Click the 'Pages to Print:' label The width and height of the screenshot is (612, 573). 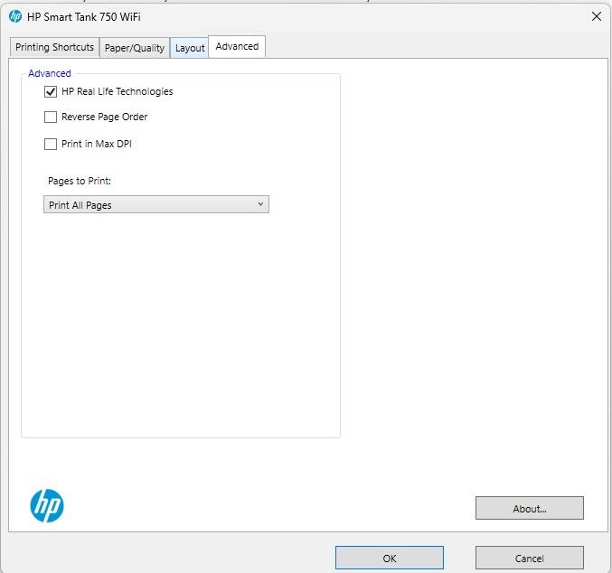pos(80,181)
